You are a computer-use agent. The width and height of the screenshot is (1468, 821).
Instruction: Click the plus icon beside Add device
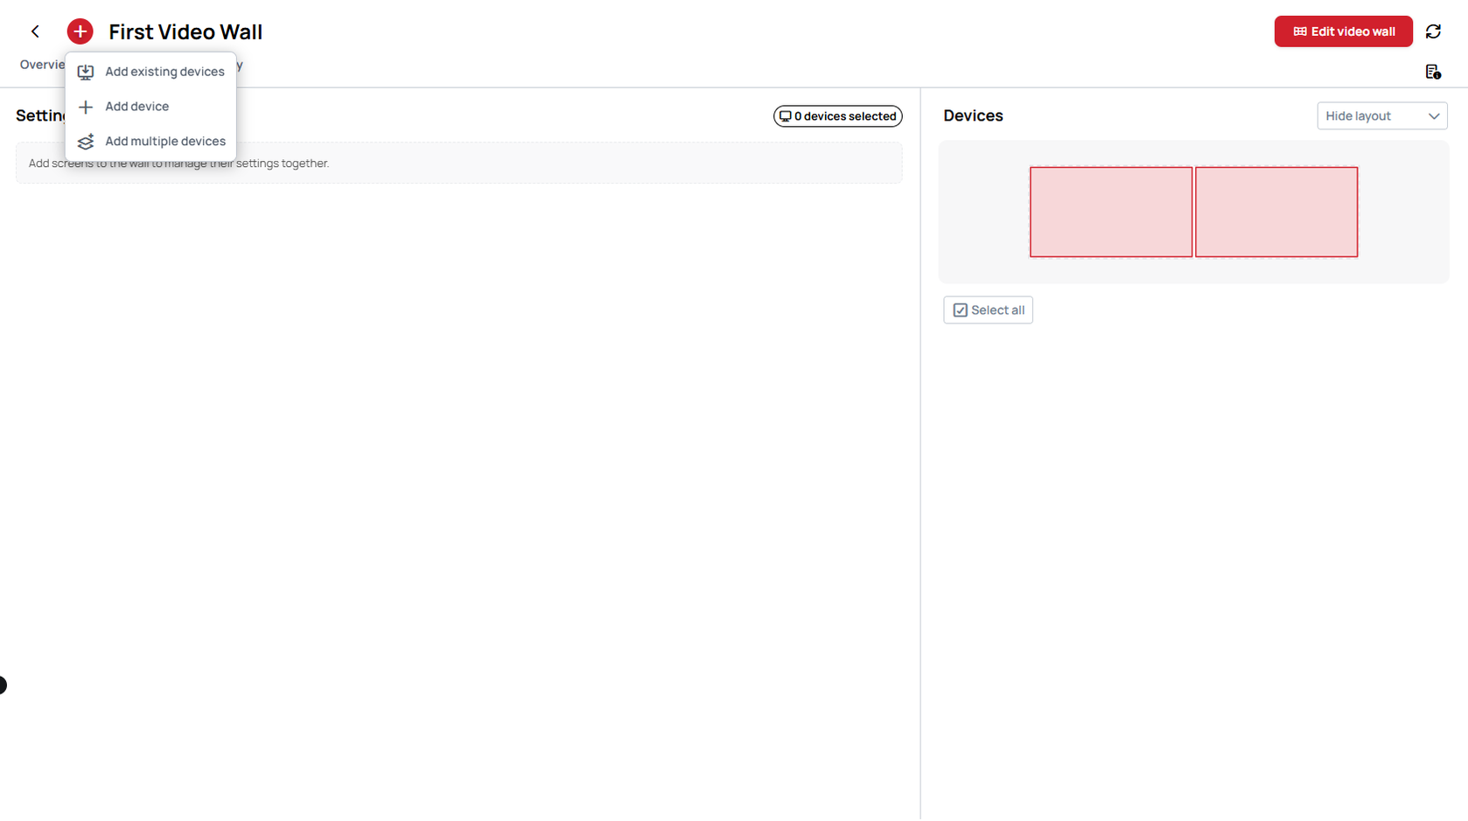pyautogui.click(x=86, y=107)
